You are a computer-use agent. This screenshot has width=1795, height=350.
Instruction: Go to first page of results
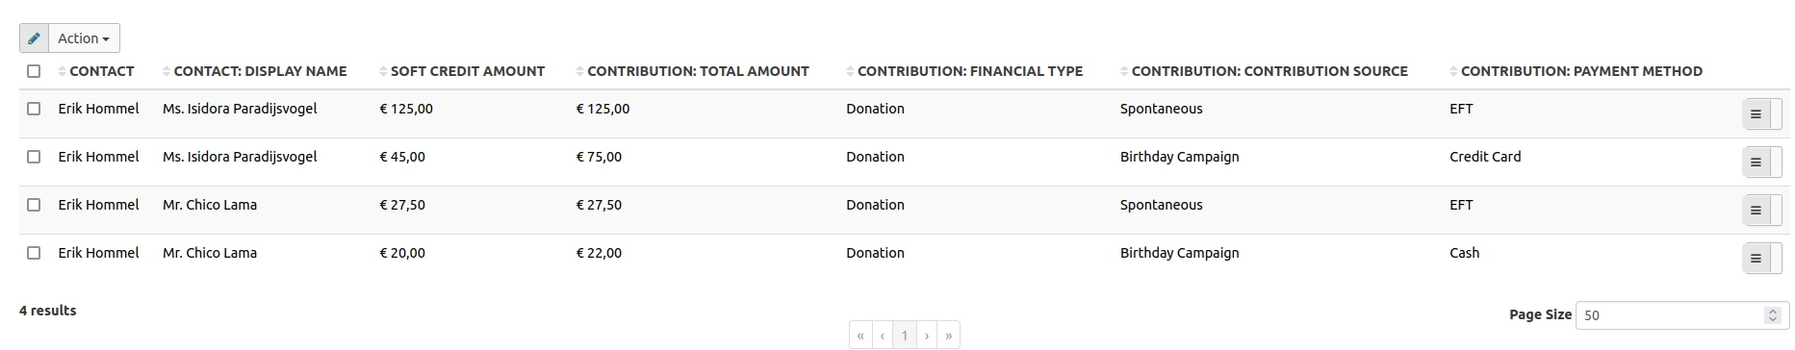pos(860,336)
